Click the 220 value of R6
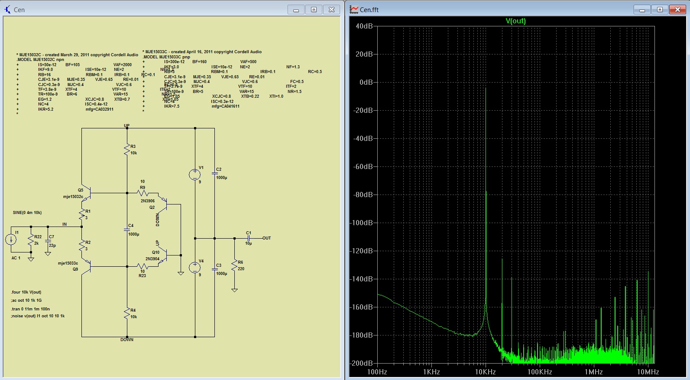 (241, 269)
